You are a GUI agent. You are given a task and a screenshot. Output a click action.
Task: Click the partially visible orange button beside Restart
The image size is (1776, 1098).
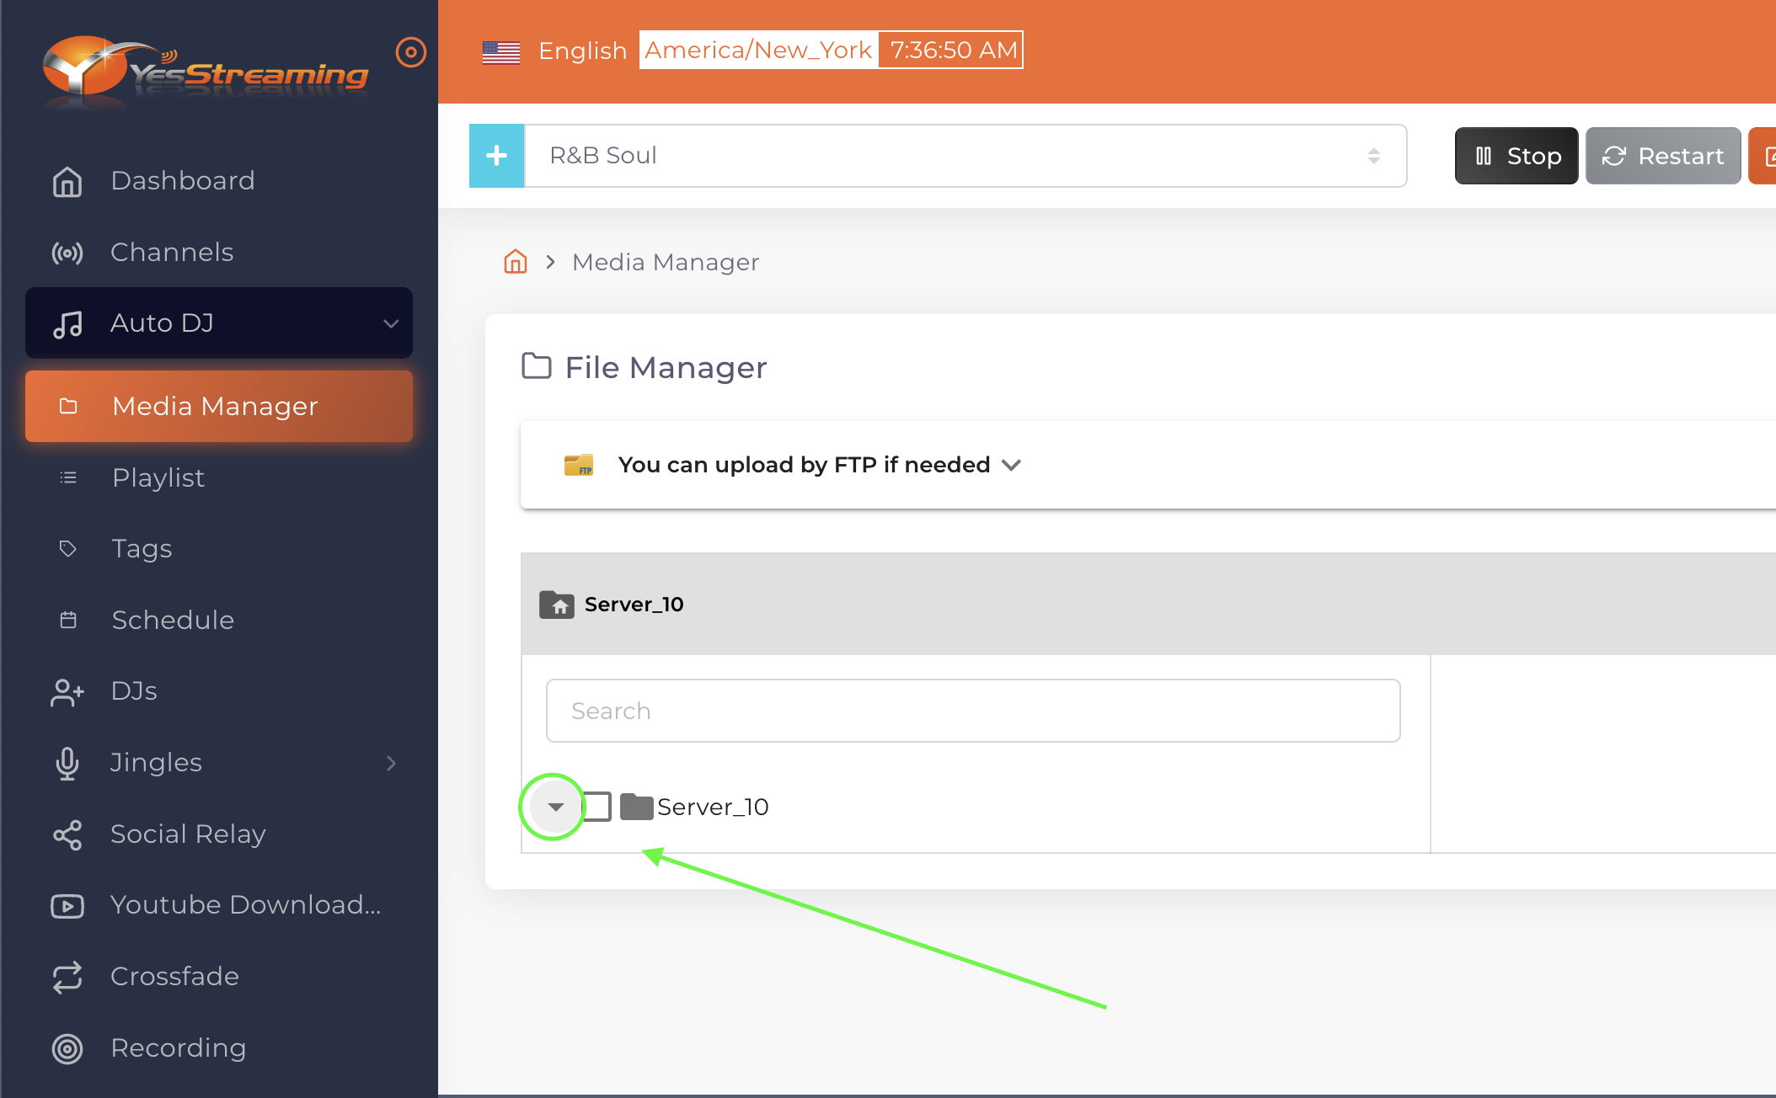1763,156
